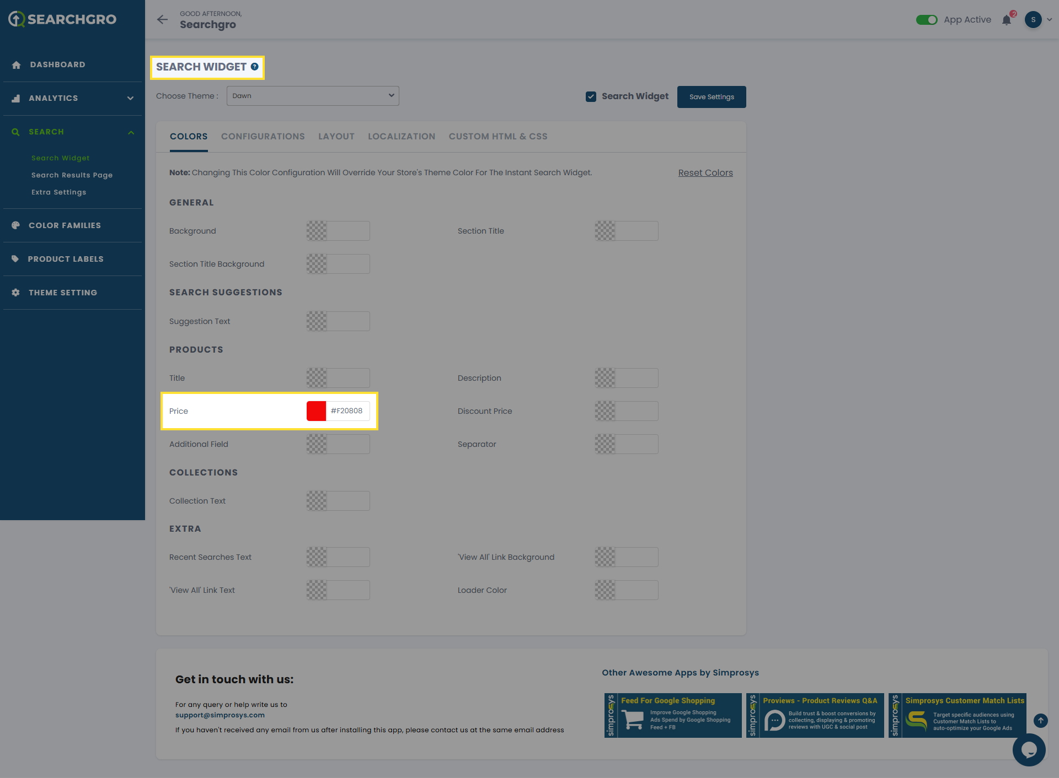1059x778 pixels.
Task: Click the Save Settings button
Action: tap(712, 97)
